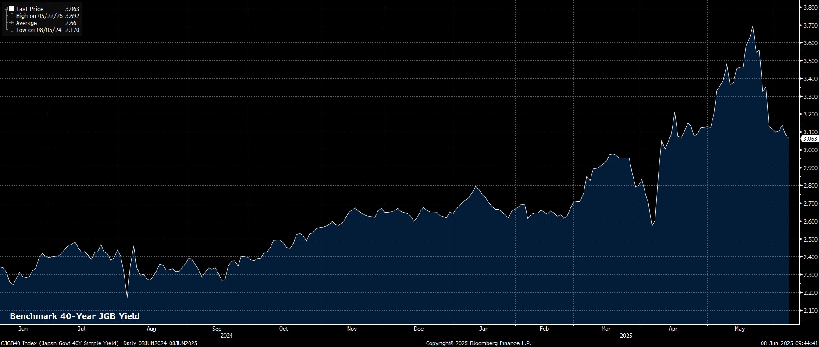
Task: Click the 3.063 last price axis tag
Action: point(809,139)
